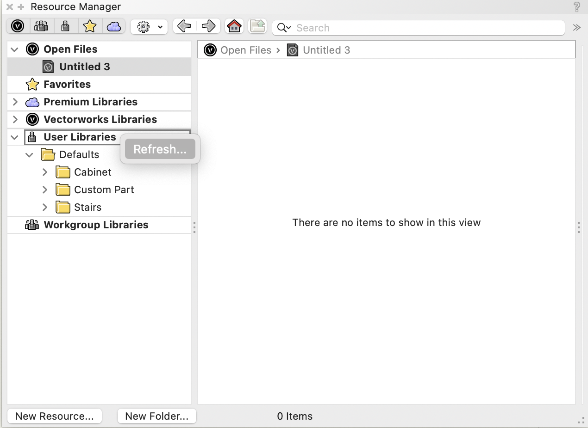Viewport: 588px width, 428px height.
Task: Open the help question mark
Action: [577, 7]
